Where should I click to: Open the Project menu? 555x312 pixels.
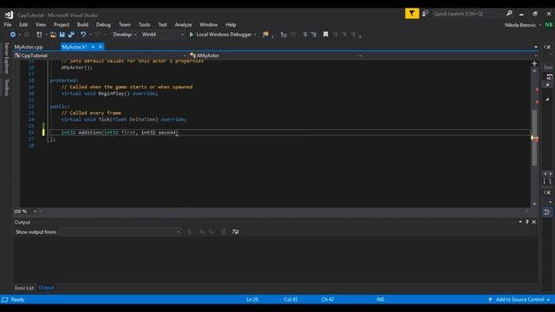point(62,25)
